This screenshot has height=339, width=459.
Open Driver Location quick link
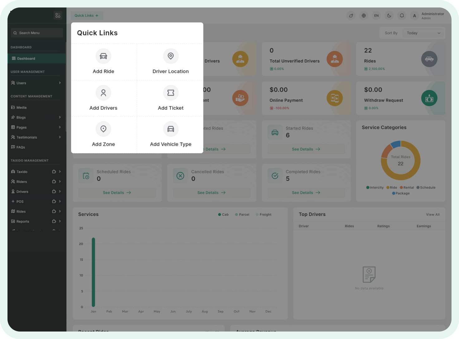coord(171,62)
